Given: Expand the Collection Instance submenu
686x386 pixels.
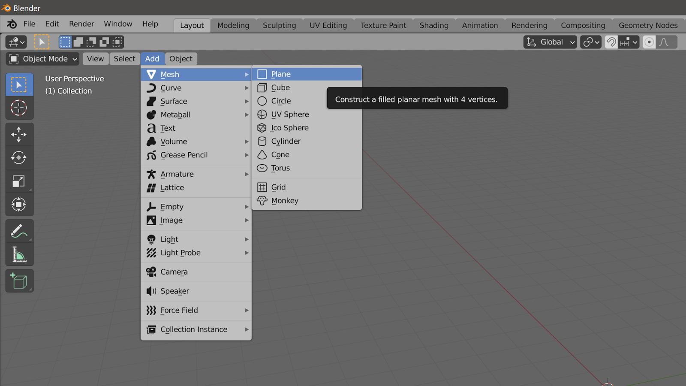Looking at the screenshot, I should 196,329.
